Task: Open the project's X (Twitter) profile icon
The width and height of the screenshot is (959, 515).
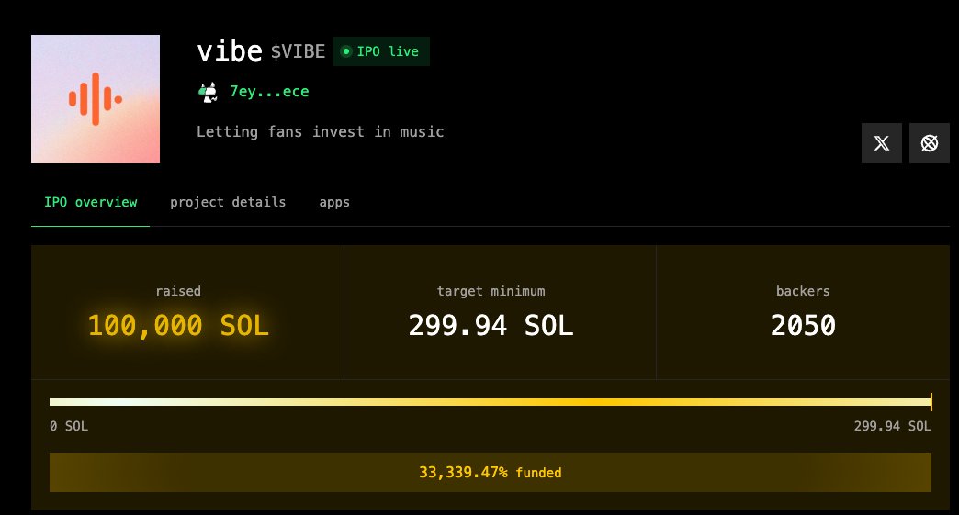Action: [x=882, y=143]
